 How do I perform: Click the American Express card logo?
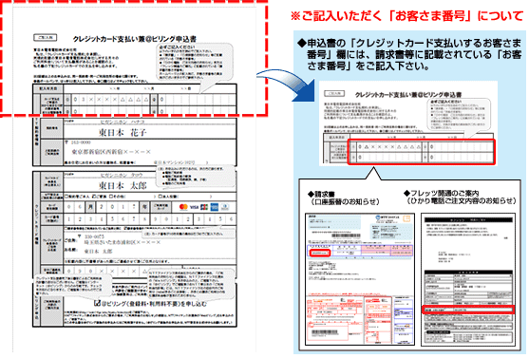coord(215,207)
